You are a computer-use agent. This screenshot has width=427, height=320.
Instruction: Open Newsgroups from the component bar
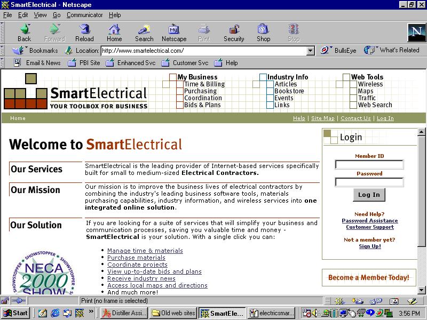click(x=376, y=301)
